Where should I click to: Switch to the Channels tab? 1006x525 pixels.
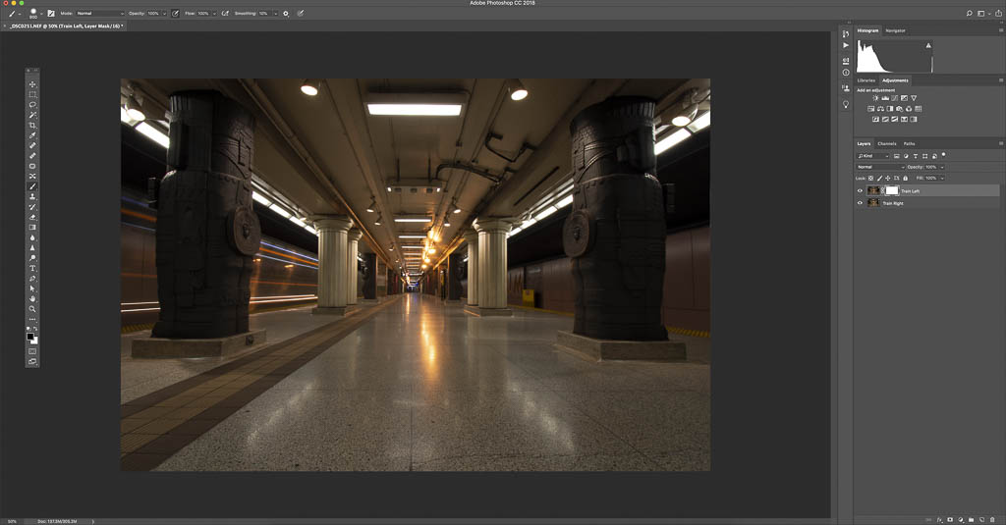887,144
